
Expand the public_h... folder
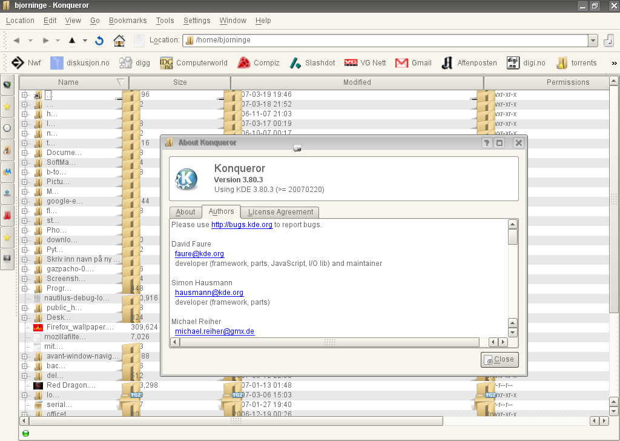tap(24, 308)
